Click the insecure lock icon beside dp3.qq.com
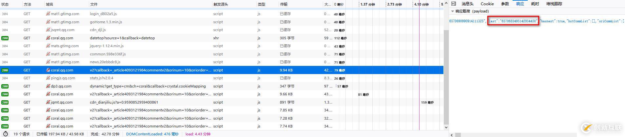 coord(48,86)
